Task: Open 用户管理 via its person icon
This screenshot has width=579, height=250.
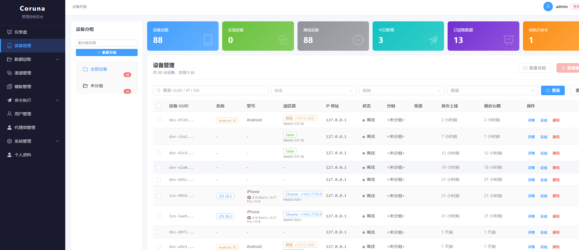Action: click(9, 114)
